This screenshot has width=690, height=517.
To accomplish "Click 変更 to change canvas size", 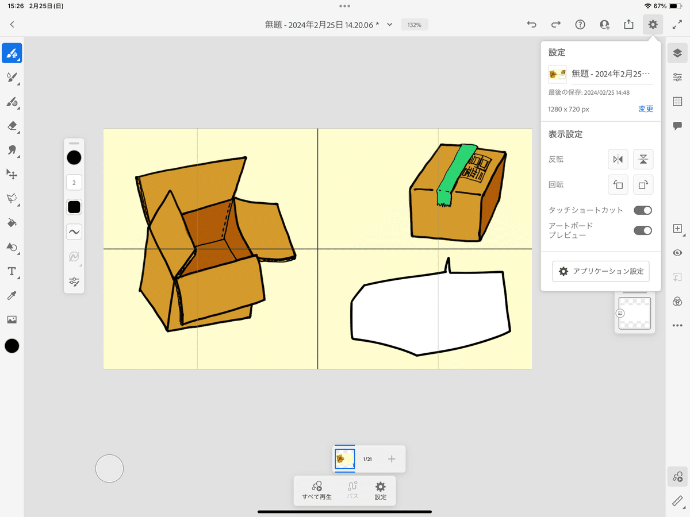I will [646, 109].
